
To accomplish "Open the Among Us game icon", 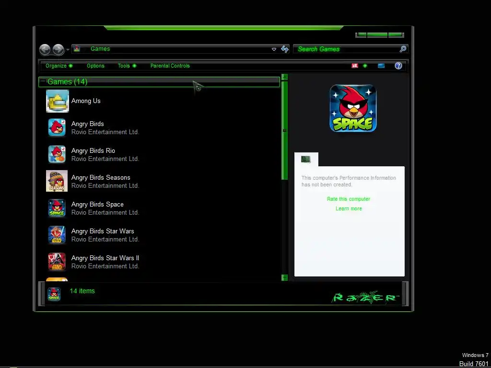I will [x=58, y=101].
